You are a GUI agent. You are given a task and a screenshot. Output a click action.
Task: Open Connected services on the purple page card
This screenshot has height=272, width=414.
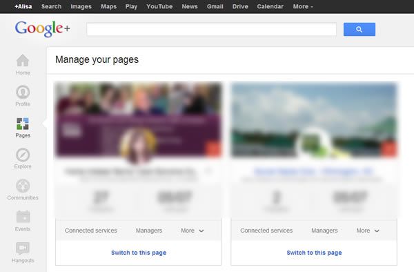click(91, 231)
